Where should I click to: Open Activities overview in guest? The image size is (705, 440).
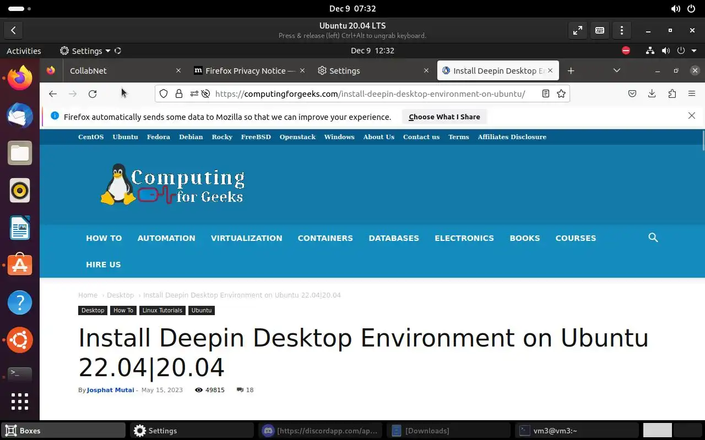point(24,51)
